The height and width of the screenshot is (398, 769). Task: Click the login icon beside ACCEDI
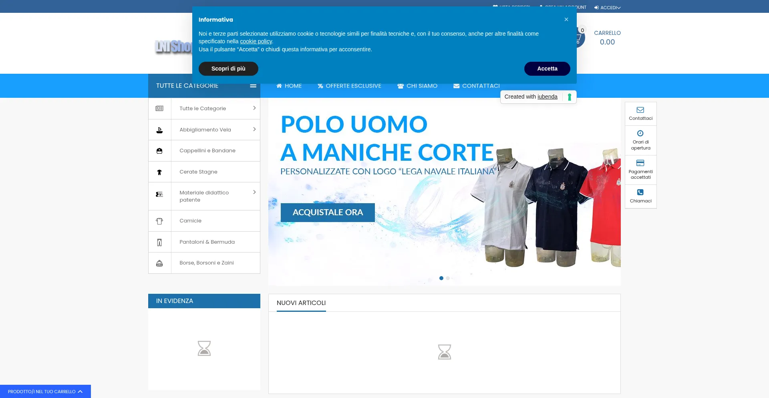(x=596, y=8)
